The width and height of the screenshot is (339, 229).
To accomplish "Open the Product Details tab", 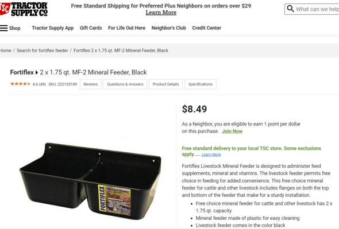I will [x=166, y=84].
